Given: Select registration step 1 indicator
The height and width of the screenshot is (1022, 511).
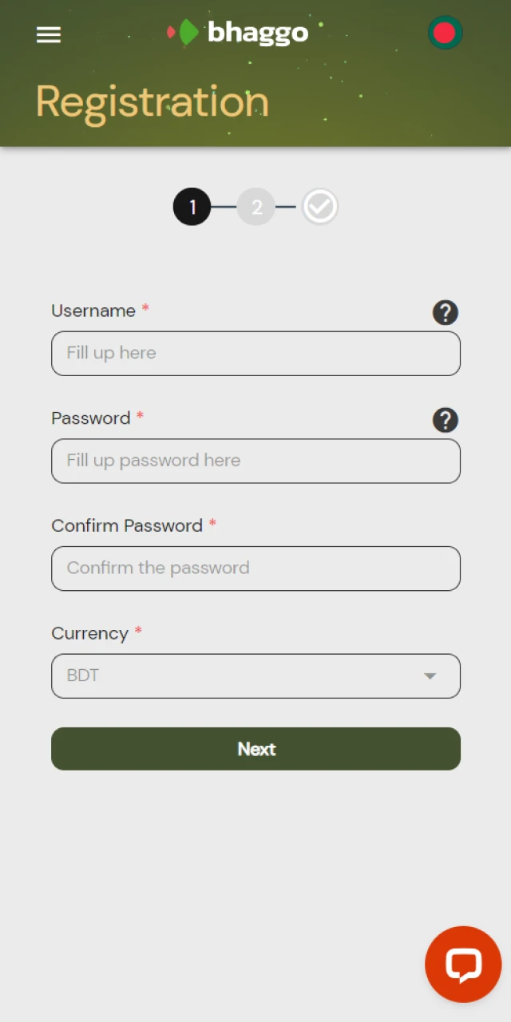Looking at the screenshot, I should click(192, 206).
